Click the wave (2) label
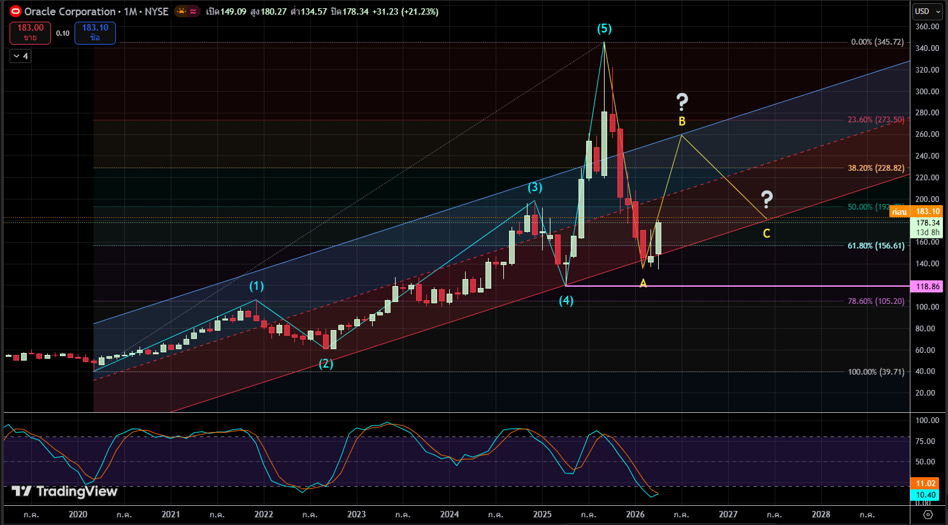 (x=326, y=364)
